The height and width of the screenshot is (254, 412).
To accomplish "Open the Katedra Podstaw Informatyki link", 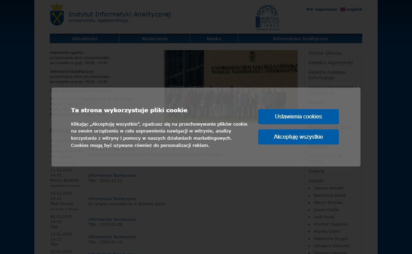I will (x=327, y=75).
